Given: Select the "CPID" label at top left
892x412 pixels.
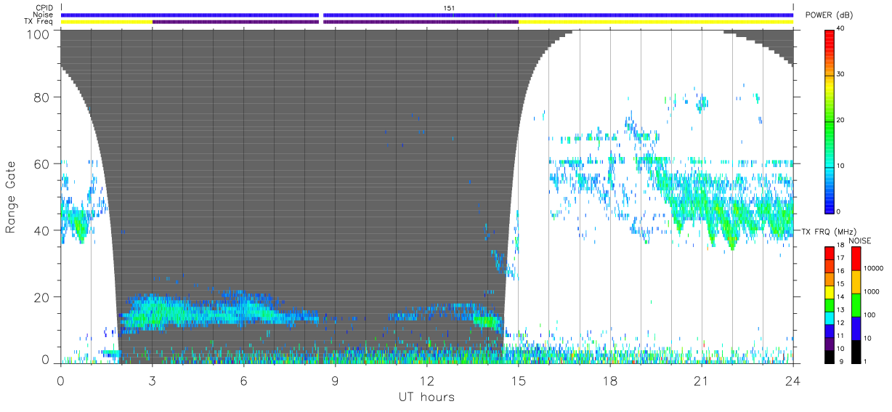Looking at the screenshot, I should (x=45, y=8).
